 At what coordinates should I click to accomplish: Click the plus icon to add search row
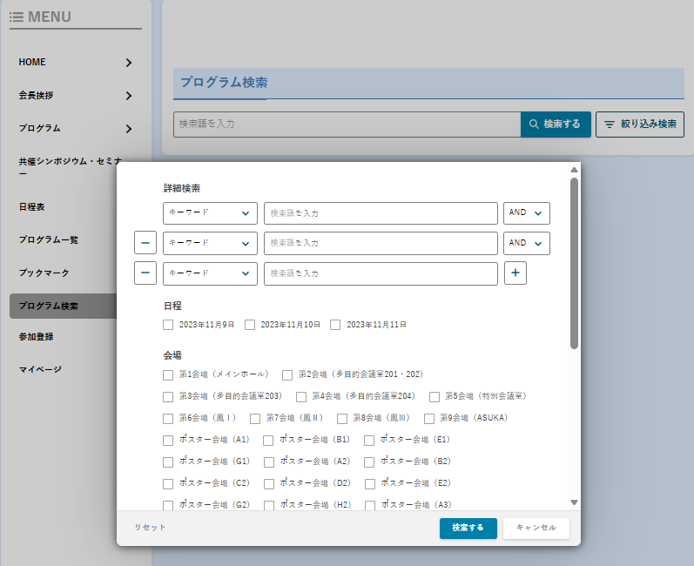tap(515, 273)
